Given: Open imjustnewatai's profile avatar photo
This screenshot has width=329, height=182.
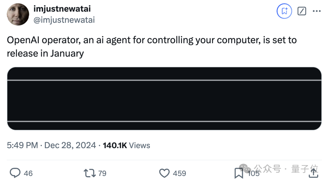Looking at the screenshot, I should (18, 14).
